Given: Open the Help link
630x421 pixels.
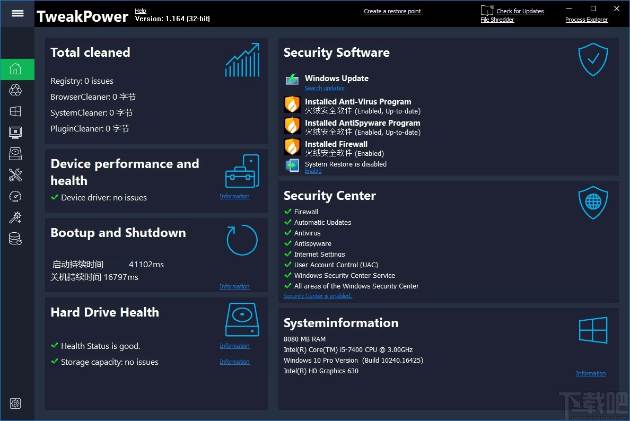Looking at the screenshot, I should pyautogui.click(x=140, y=11).
